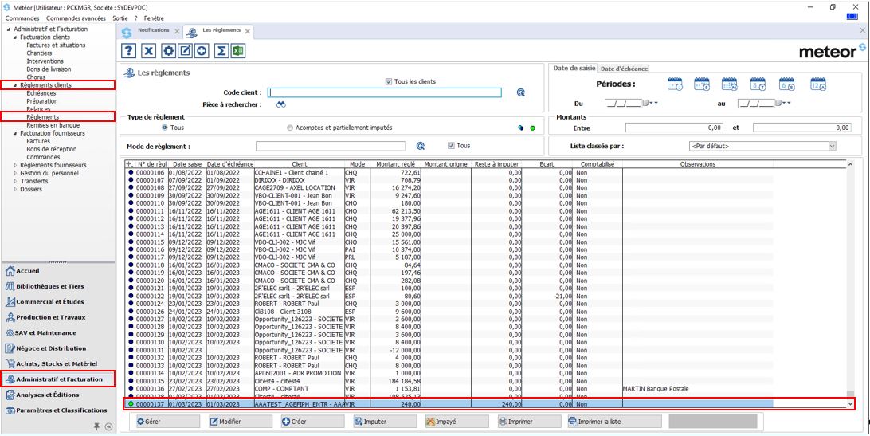
Task: Open the Négoce et Distribution module
Action: (45, 349)
